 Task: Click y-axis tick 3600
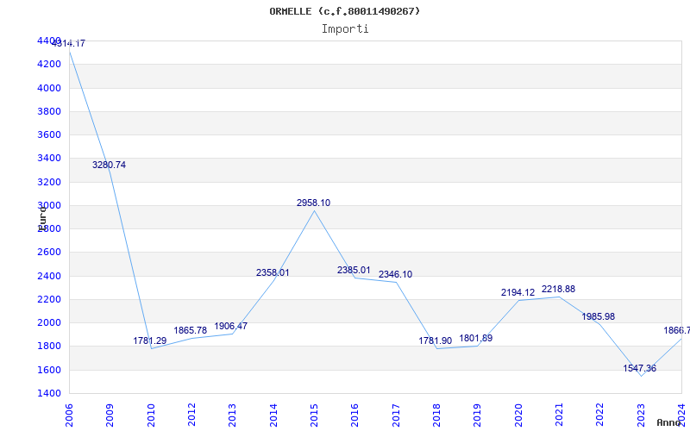click(49, 134)
